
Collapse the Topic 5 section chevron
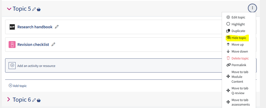[9, 9]
